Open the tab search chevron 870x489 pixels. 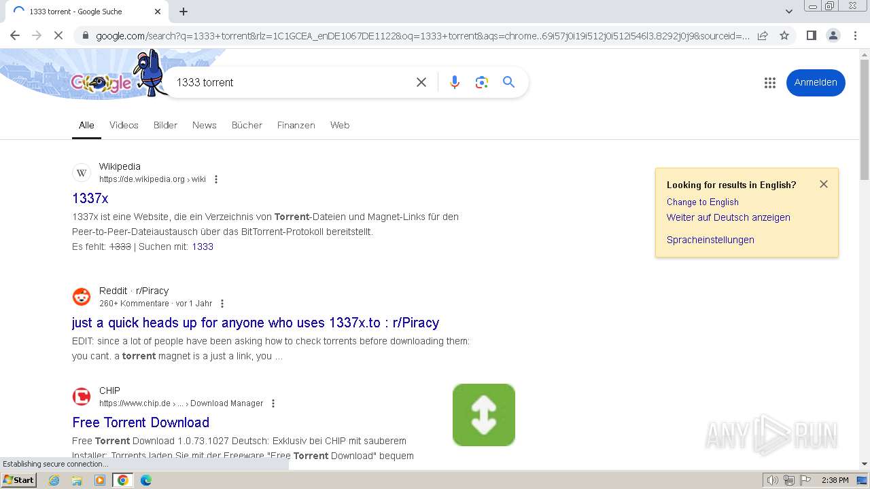tap(789, 12)
